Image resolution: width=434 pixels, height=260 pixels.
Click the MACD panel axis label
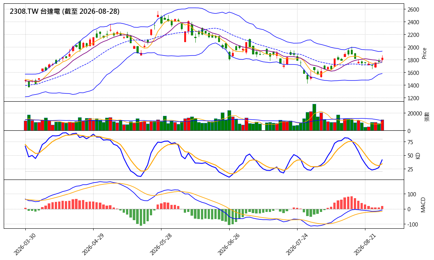423,204
